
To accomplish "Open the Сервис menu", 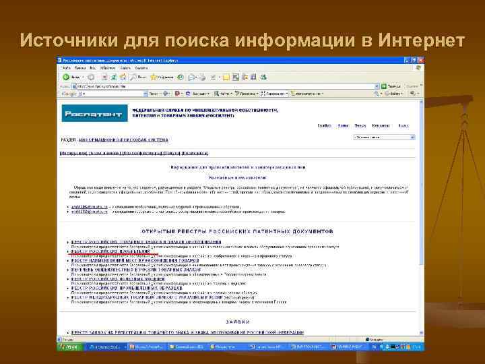I will click(x=125, y=68).
